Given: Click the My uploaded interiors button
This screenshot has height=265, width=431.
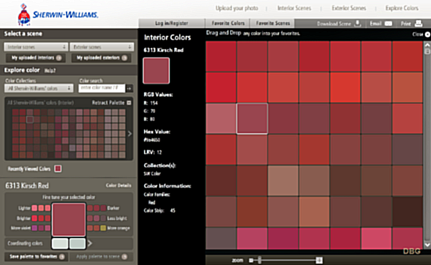Looking at the screenshot, I should click(x=36, y=58).
